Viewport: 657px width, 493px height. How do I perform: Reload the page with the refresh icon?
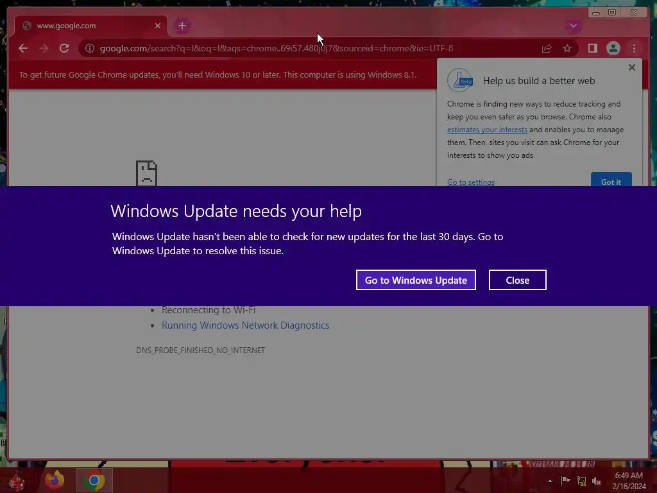click(x=64, y=48)
